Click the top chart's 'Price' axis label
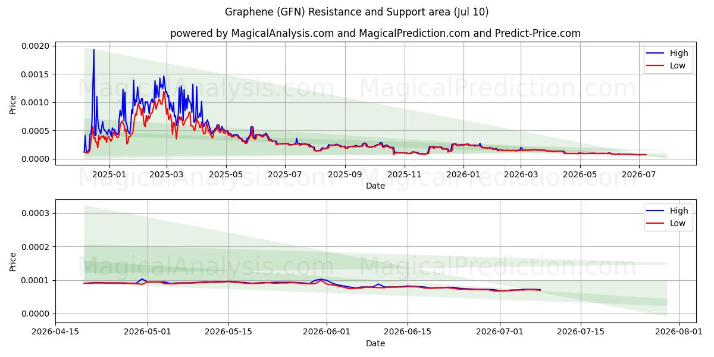 click(13, 104)
